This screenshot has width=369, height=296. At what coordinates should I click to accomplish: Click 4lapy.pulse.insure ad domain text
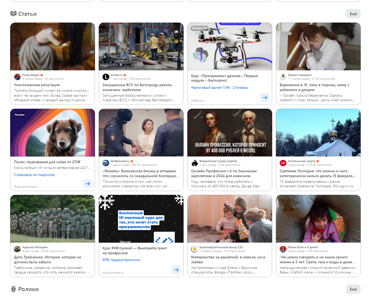26,187
